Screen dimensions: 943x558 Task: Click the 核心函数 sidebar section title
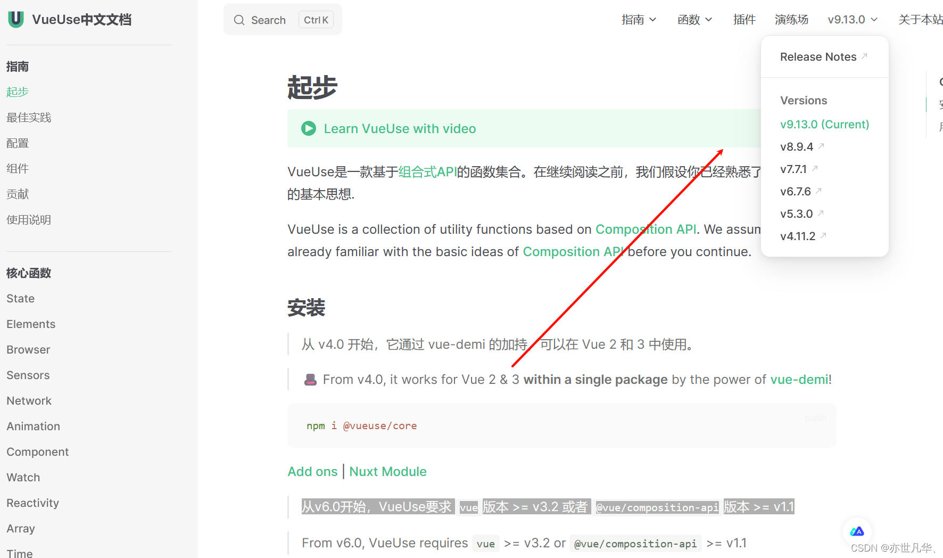point(29,273)
